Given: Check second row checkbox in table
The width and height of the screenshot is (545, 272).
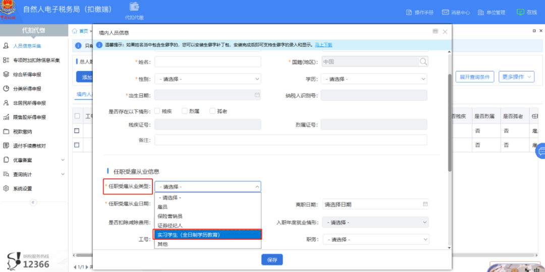Looking at the screenshot, I should [x=77, y=145].
